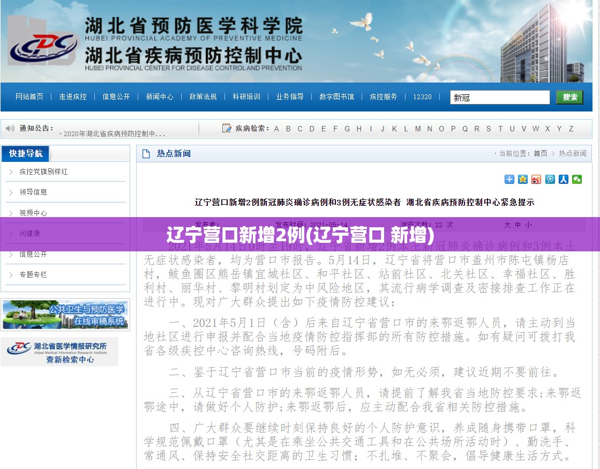Open 专题专栏 in quick navigation
The width and height of the screenshot is (600, 469).
[33, 274]
